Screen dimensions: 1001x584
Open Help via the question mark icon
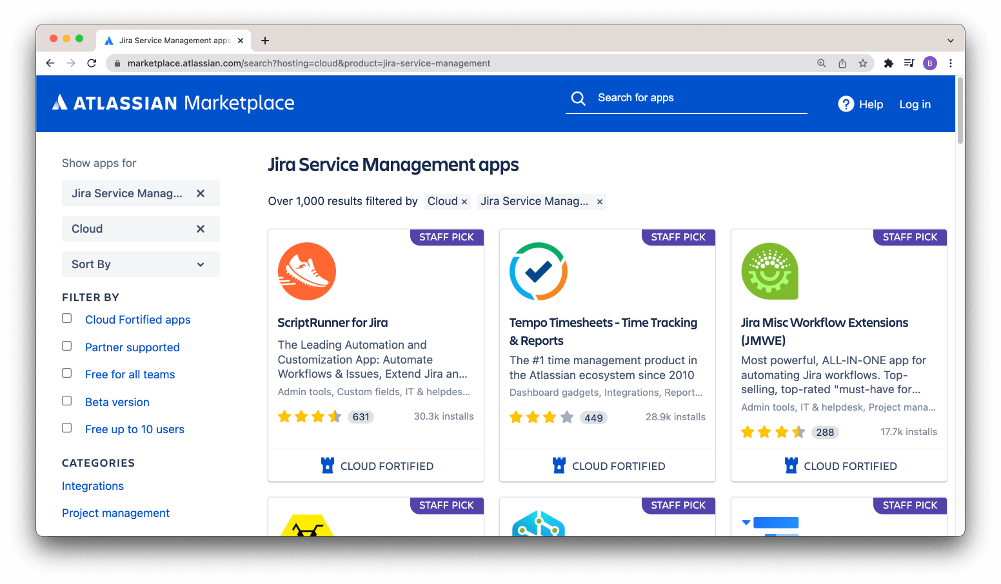coord(846,104)
